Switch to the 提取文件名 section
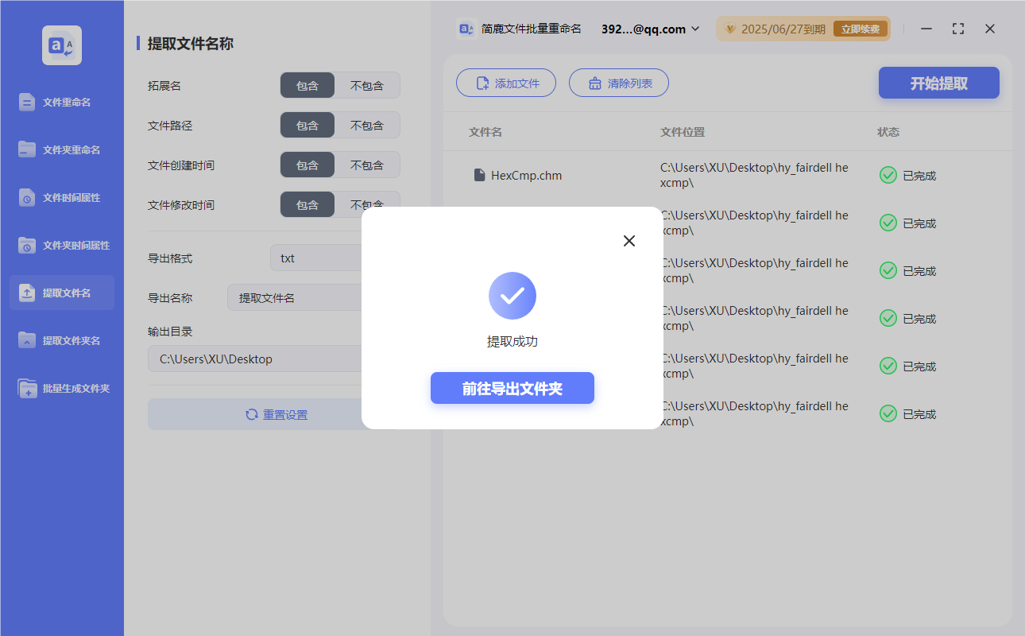 tap(61, 293)
